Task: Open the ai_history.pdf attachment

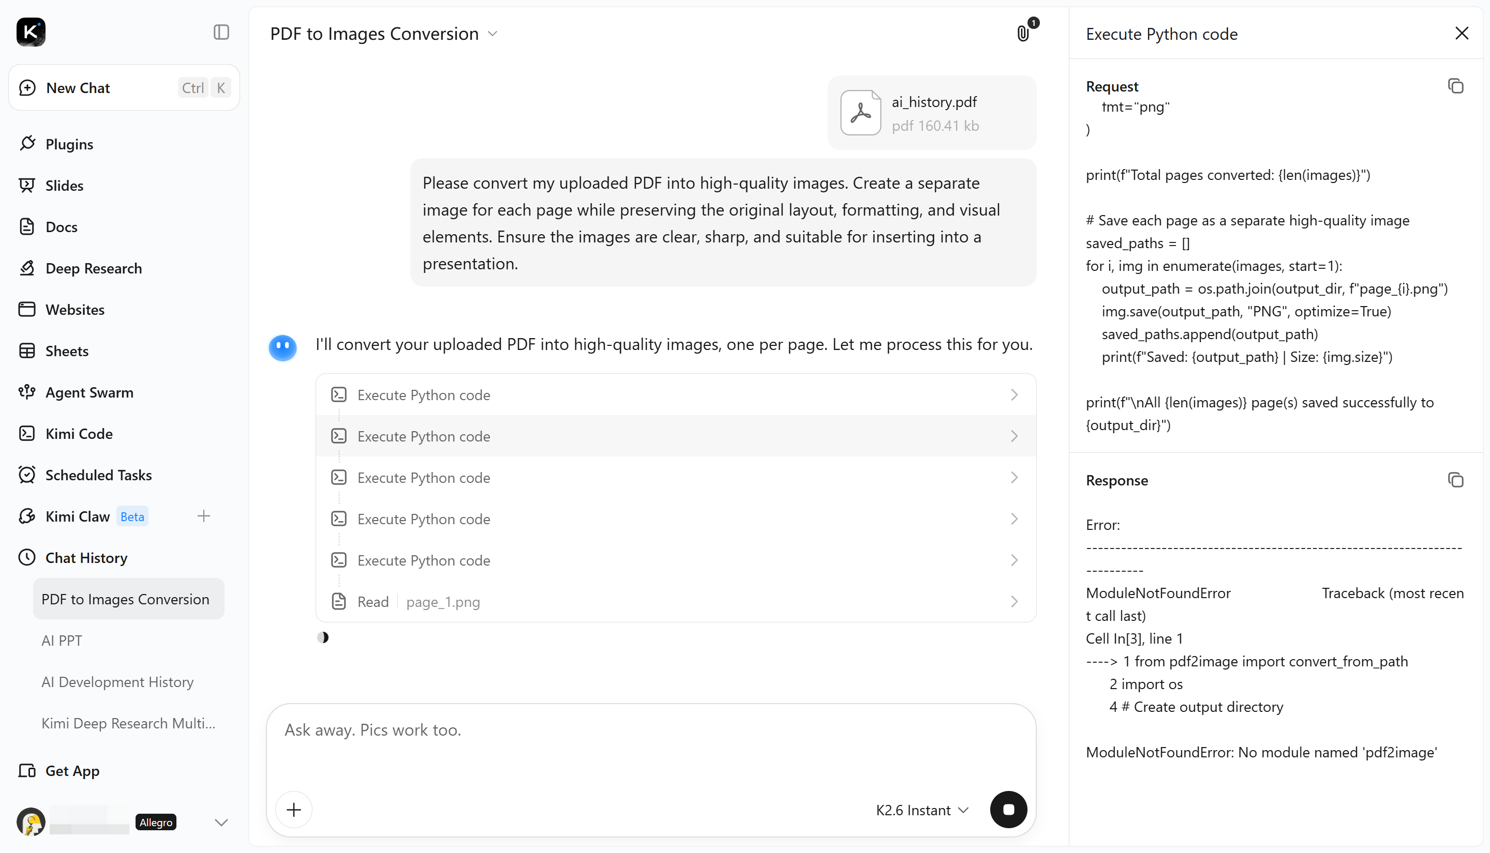Action: 932,113
